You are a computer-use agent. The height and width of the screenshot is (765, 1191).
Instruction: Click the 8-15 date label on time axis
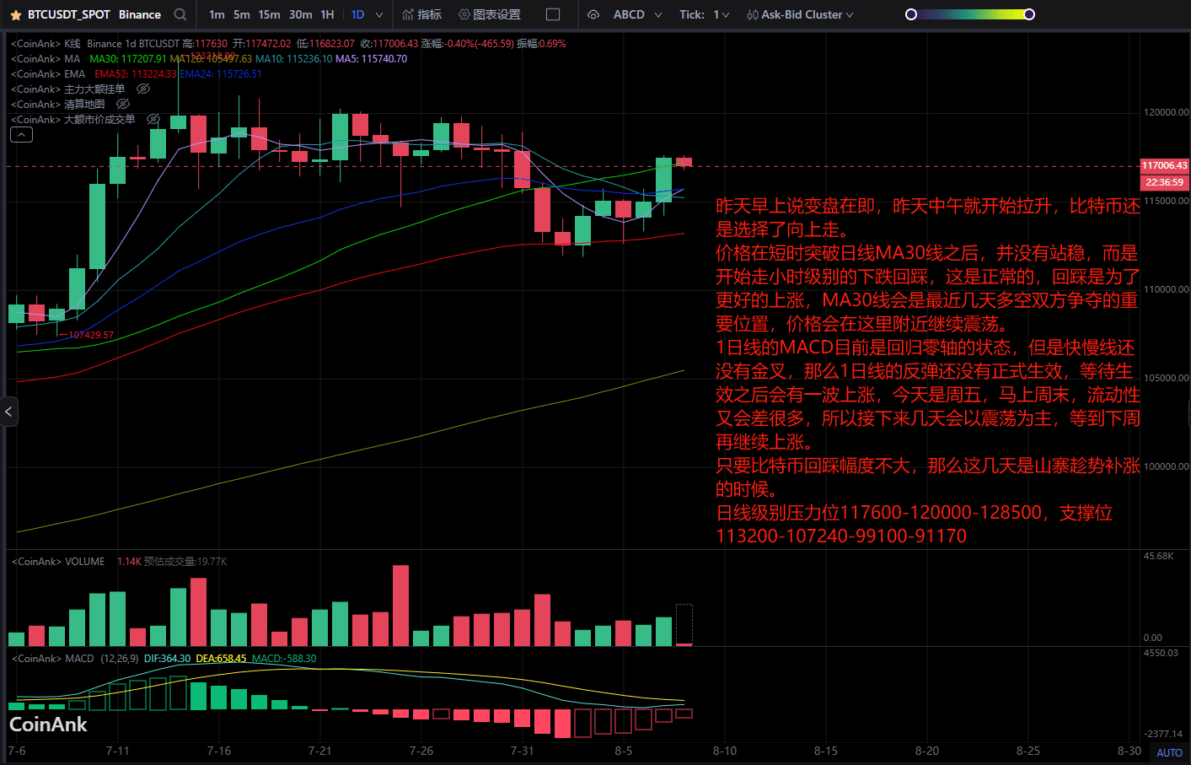(x=826, y=751)
